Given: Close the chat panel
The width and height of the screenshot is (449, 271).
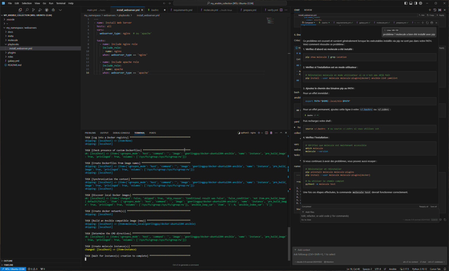Looking at the screenshot, I should (445, 10).
